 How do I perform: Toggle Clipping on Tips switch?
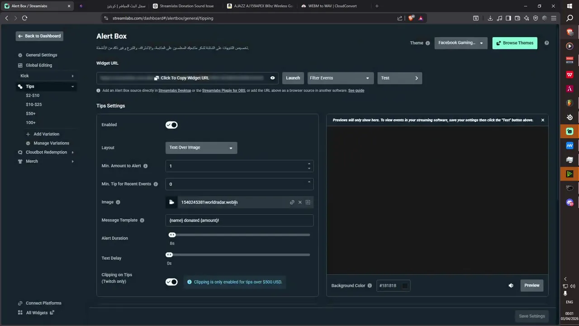click(171, 282)
